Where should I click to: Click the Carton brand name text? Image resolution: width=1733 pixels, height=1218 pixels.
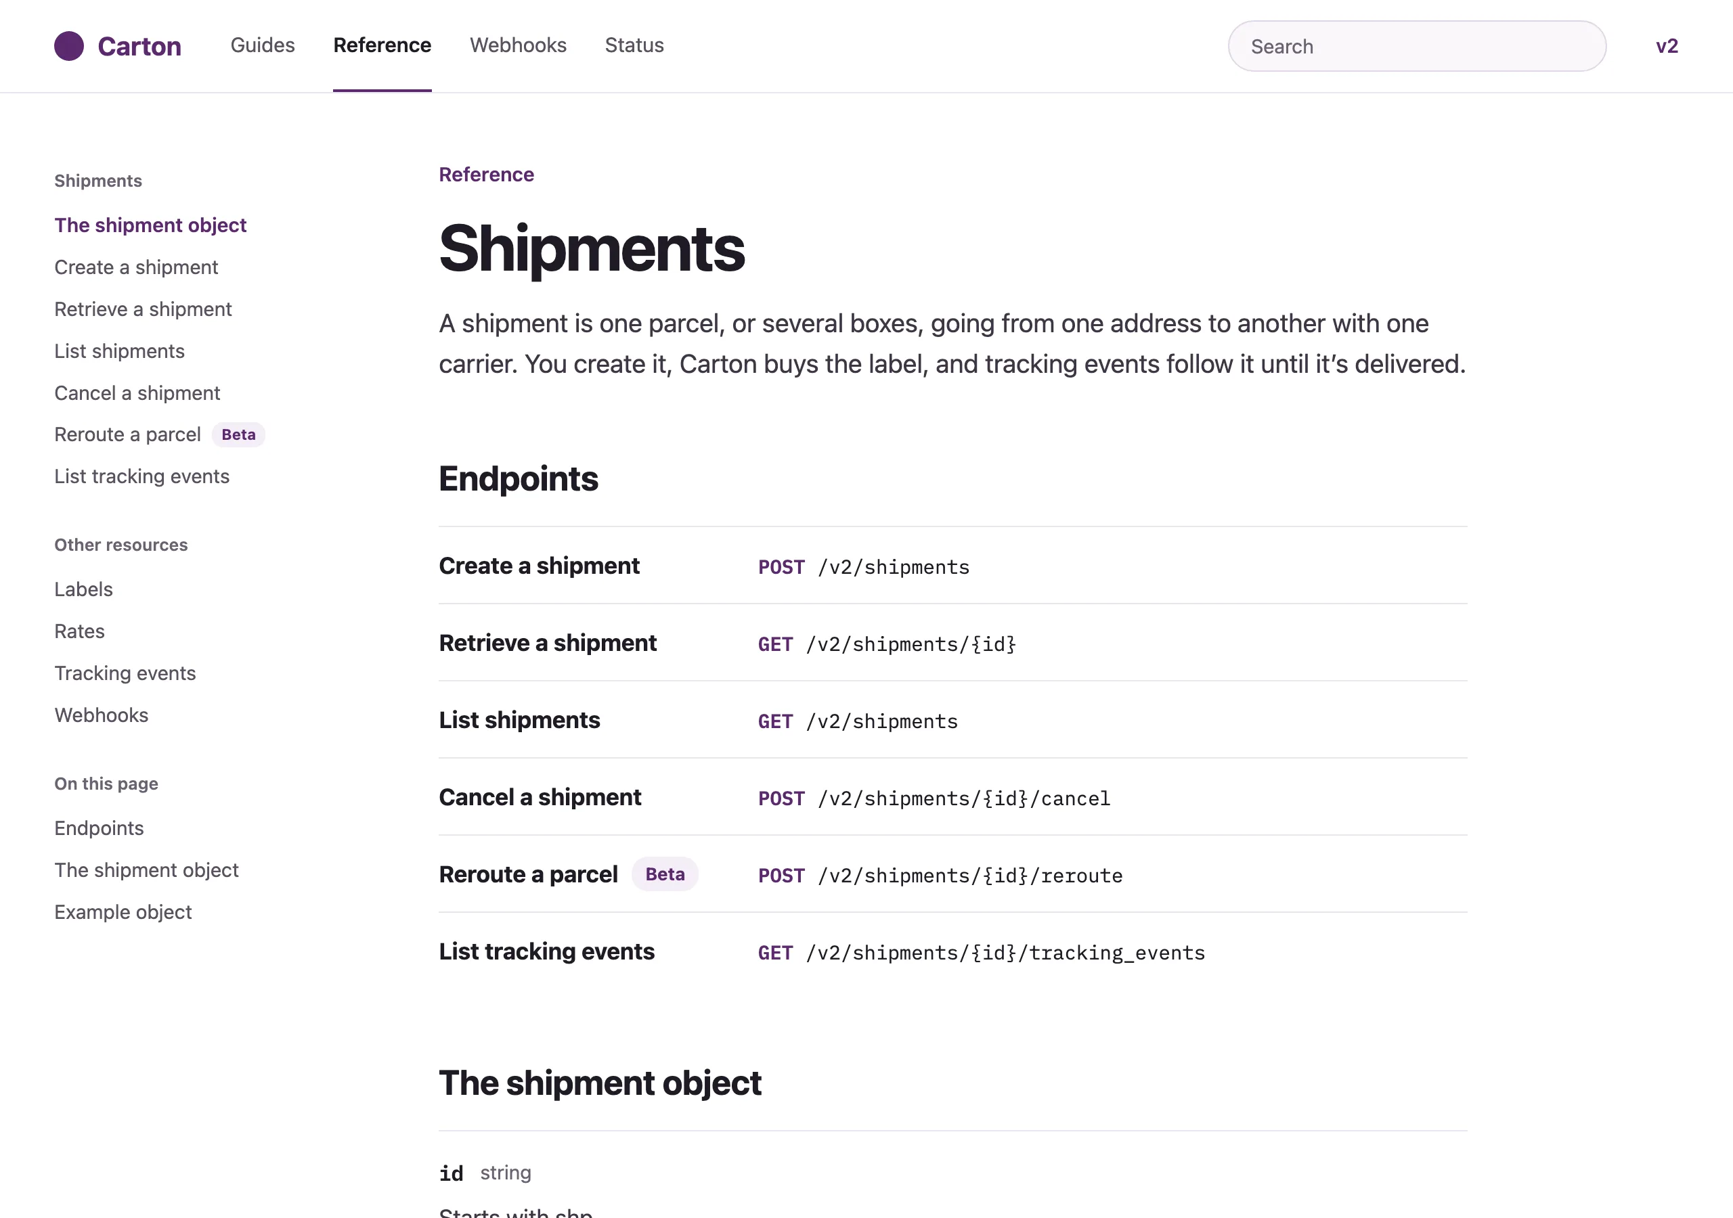(x=139, y=47)
